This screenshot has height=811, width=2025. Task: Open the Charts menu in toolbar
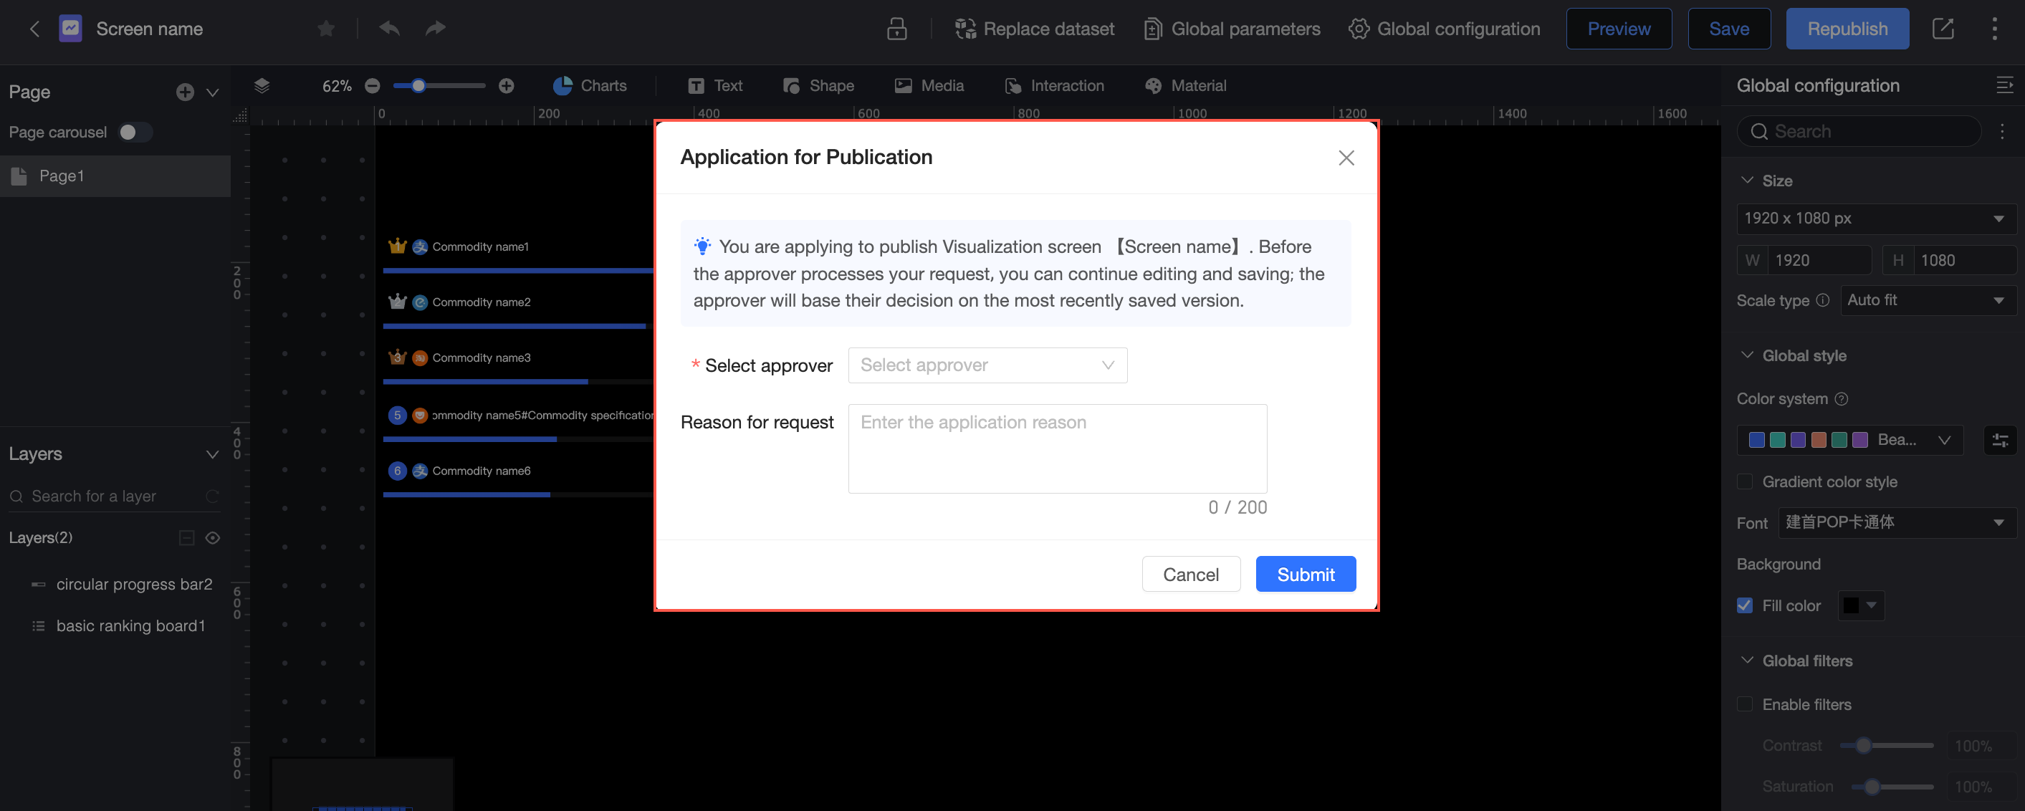pyautogui.click(x=590, y=86)
